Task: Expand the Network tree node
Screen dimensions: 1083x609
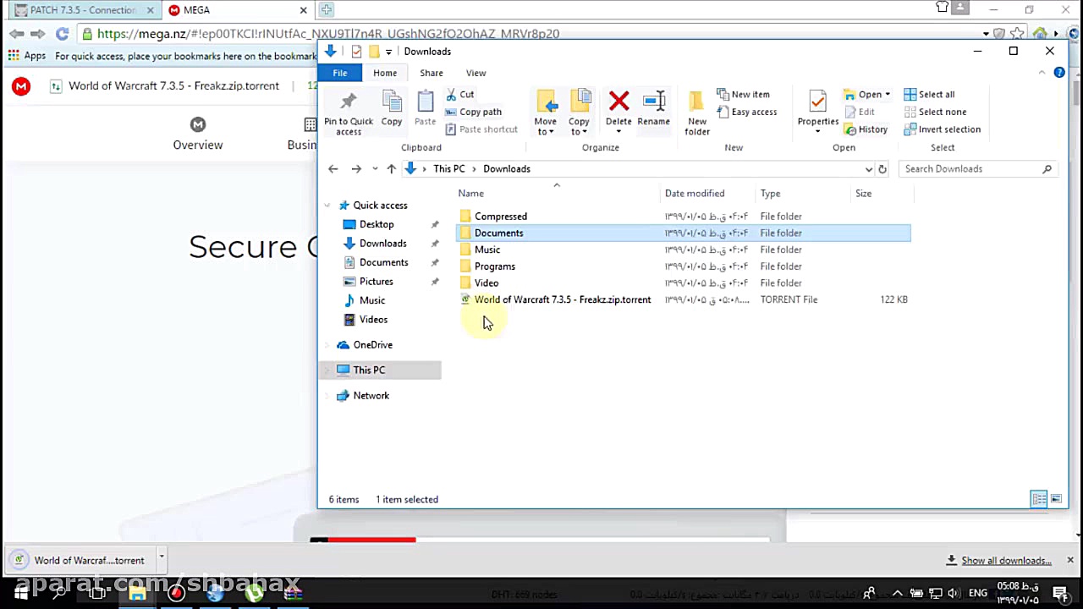Action: click(x=327, y=396)
